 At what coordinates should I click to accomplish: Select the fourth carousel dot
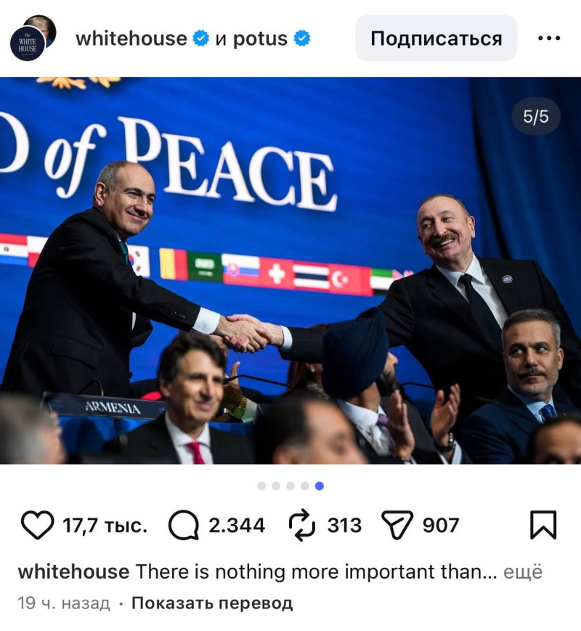(305, 486)
